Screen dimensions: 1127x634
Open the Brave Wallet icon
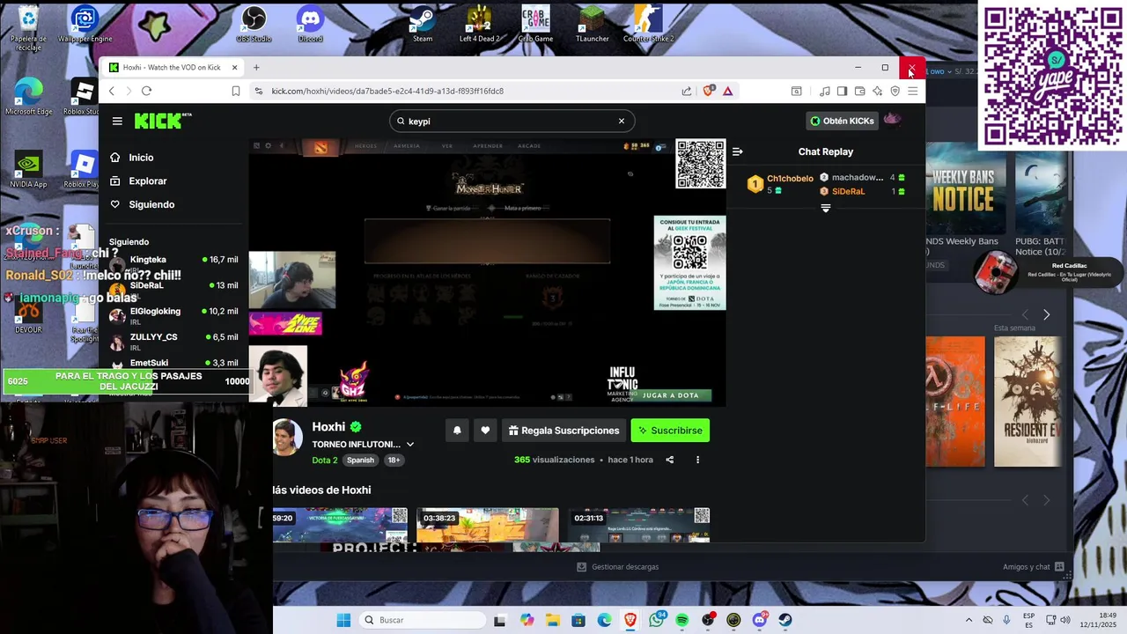[859, 91]
